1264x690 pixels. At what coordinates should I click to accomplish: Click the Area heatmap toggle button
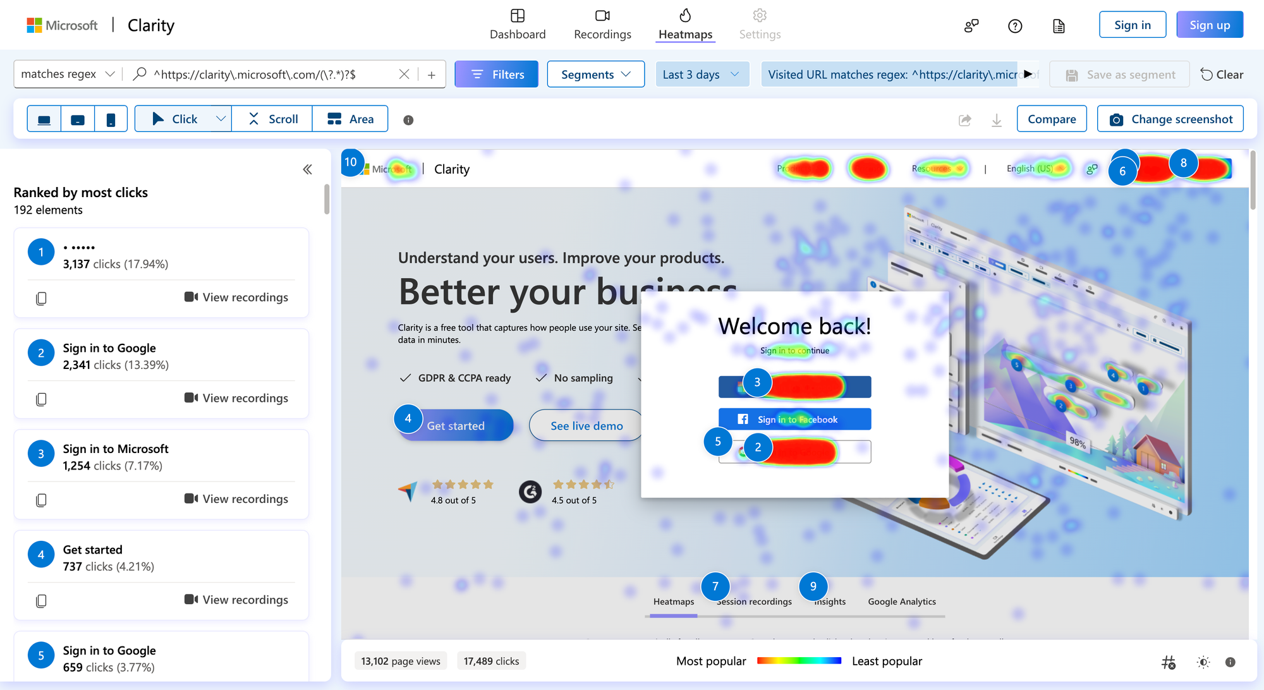pyautogui.click(x=351, y=119)
